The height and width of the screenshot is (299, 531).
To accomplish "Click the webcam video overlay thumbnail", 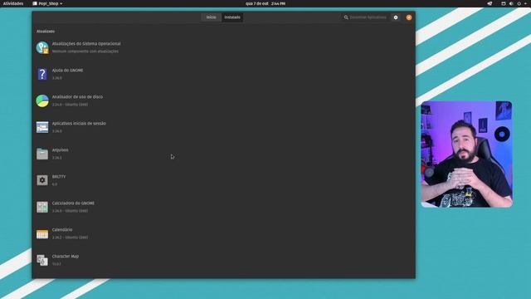I will (466, 154).
